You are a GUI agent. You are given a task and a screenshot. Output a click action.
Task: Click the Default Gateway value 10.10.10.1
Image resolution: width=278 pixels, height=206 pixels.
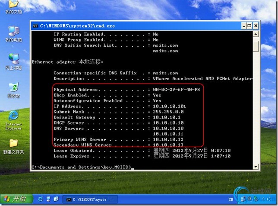coord(167,117)
